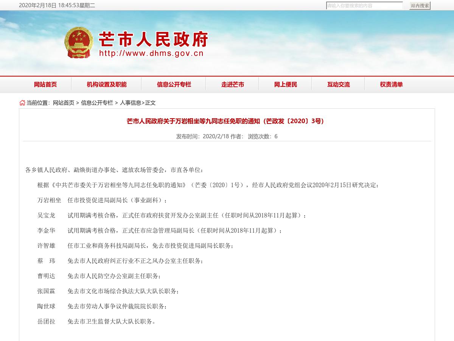Click the search input field

coord(364,6)
